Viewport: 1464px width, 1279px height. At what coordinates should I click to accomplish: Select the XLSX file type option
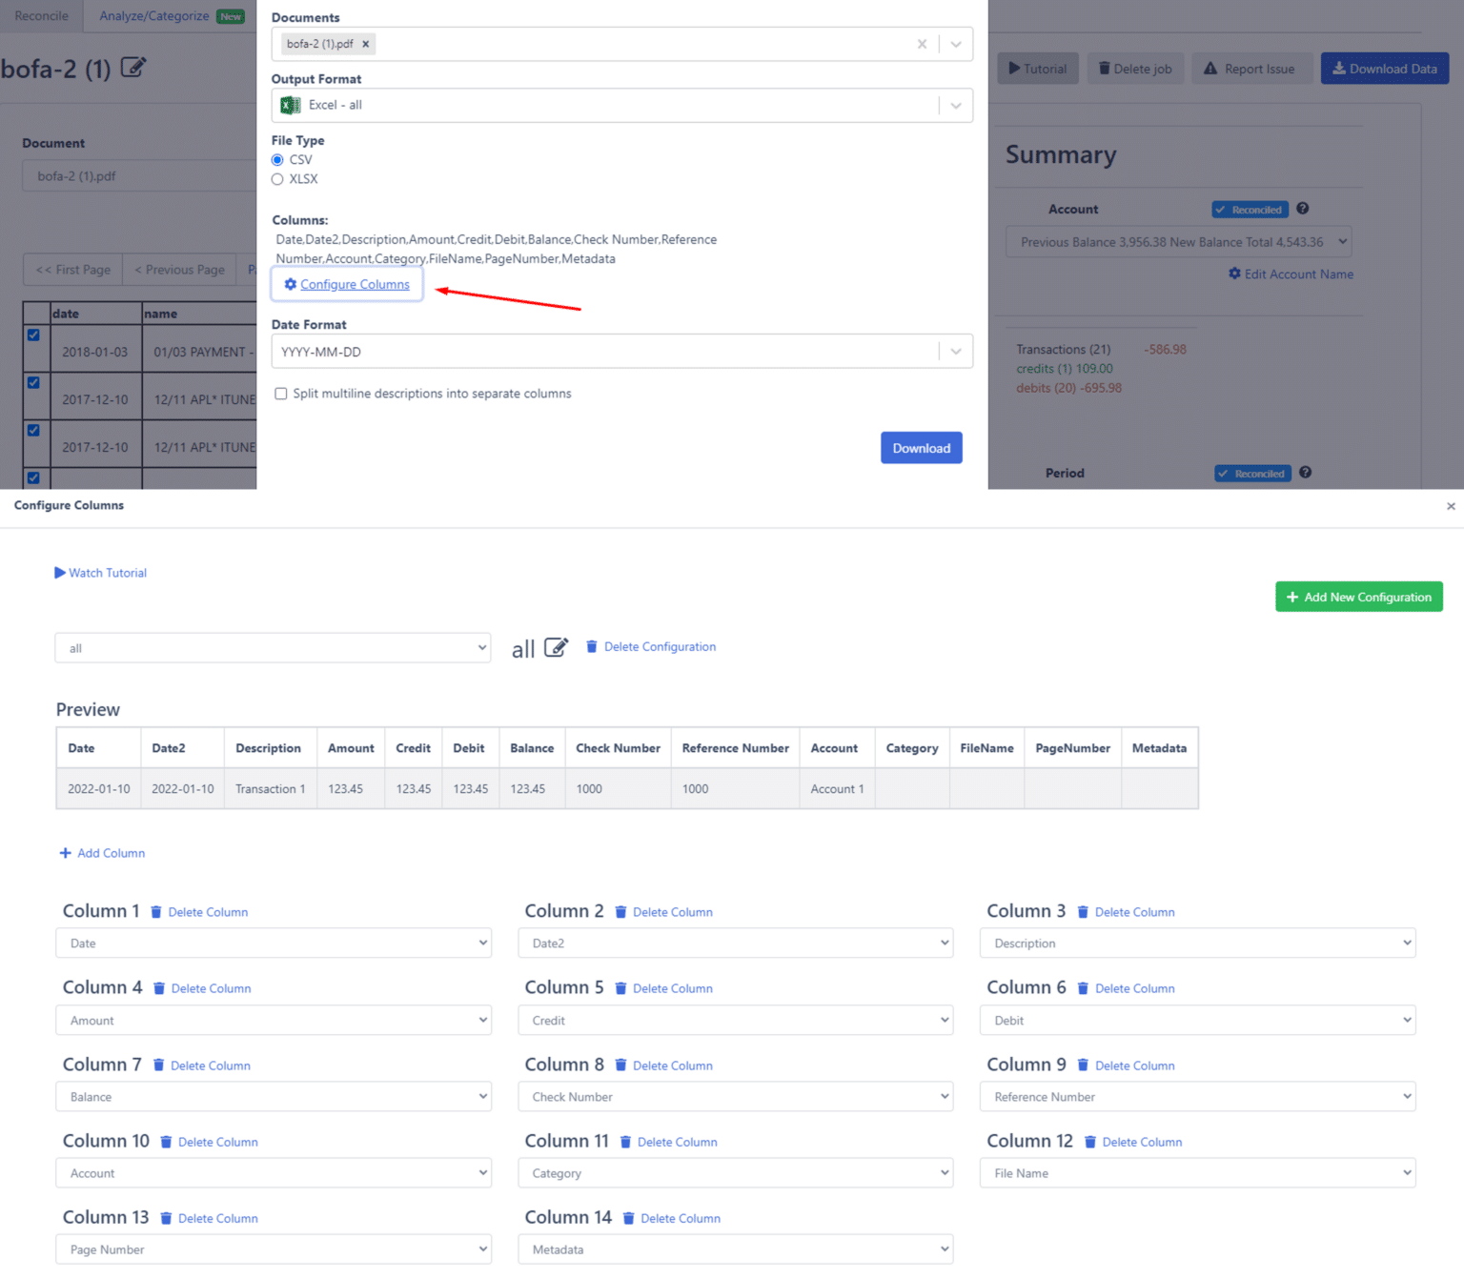pos(277,179)
